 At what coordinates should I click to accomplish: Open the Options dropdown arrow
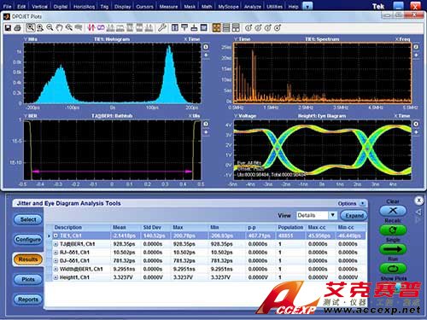click(x=362, y=203)
